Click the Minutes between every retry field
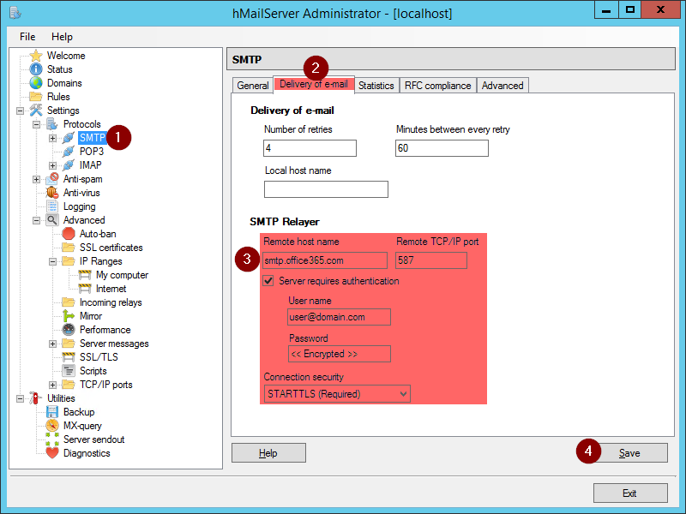 pyautogui.click(x=442, y=148)
